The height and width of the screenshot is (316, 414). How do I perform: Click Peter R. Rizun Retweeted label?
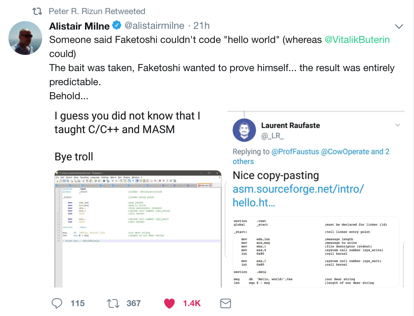pyautogui.click(x=97, y=11)
